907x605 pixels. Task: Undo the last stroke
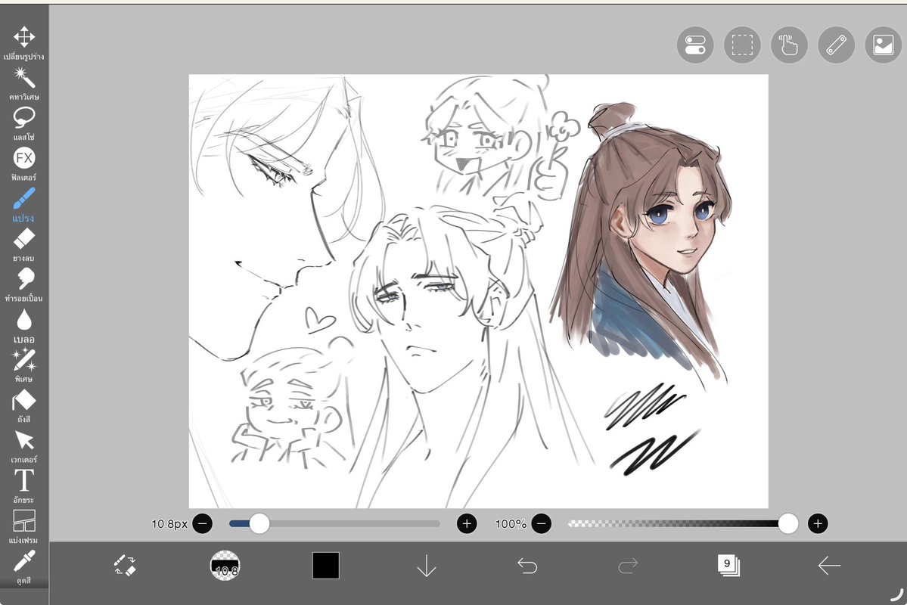(527, 565)
